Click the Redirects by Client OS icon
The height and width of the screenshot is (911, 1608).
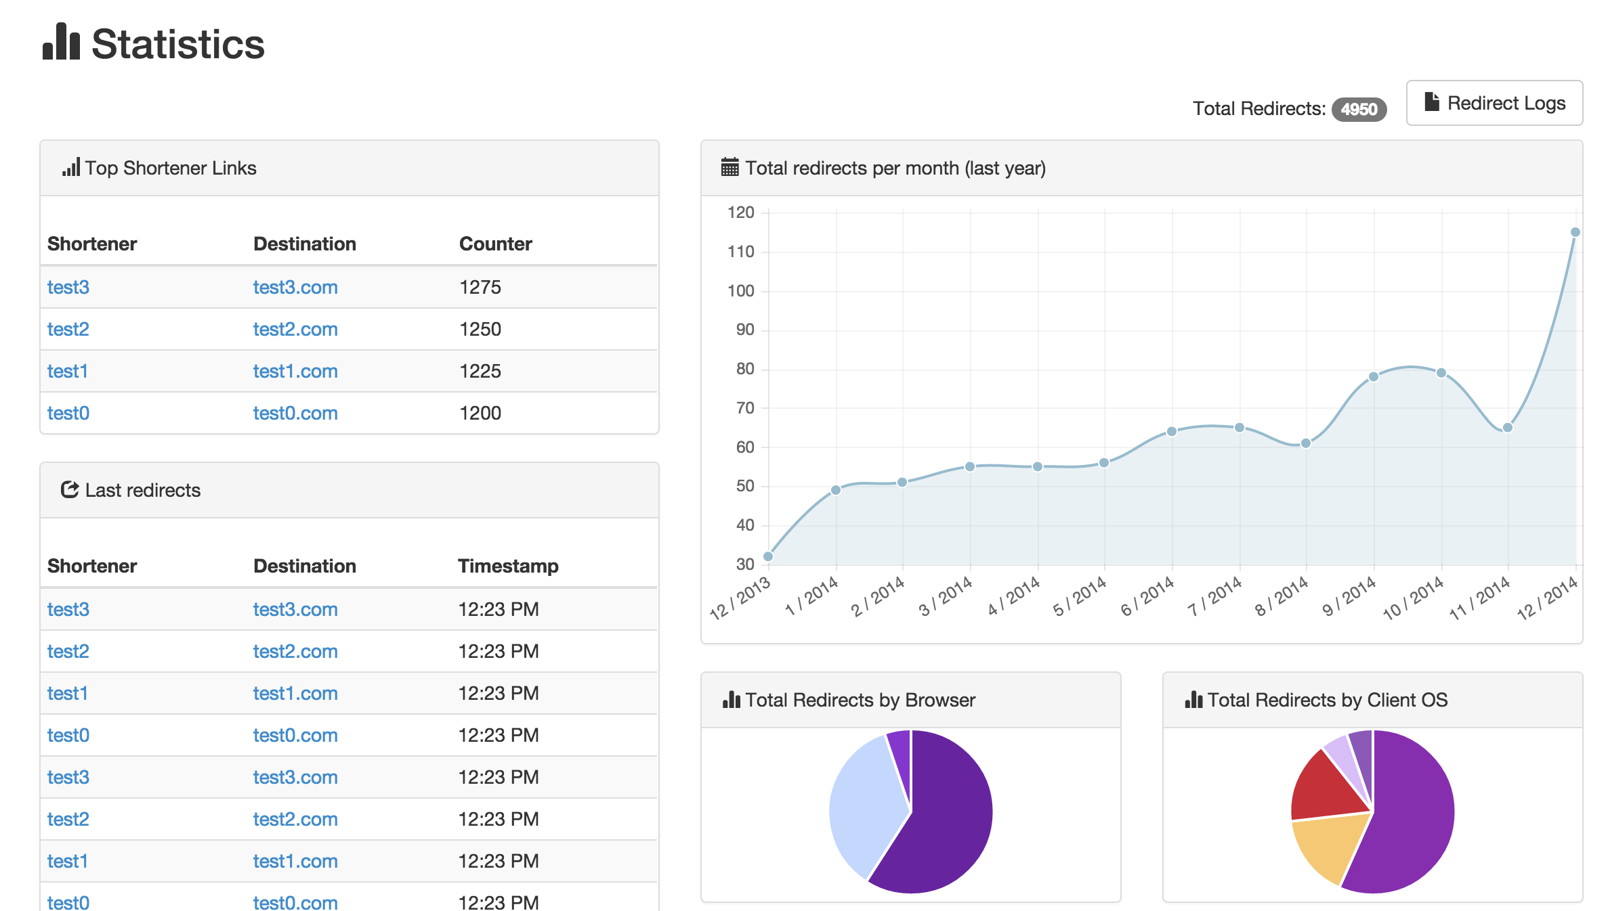[1193, 699]
